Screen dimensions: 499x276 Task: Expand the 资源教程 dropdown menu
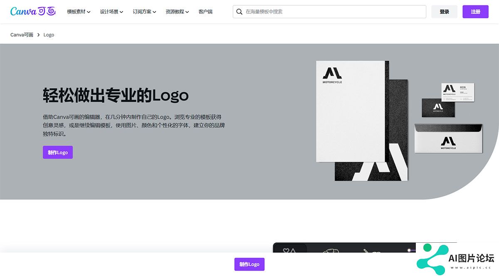[177, 12]
